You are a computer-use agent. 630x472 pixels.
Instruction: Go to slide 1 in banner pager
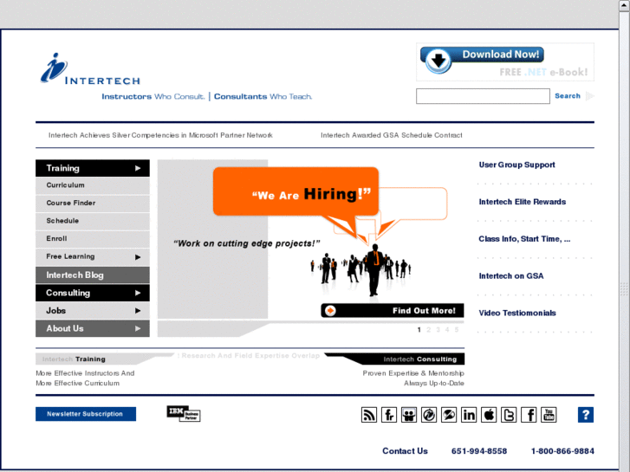click(419, 330)
